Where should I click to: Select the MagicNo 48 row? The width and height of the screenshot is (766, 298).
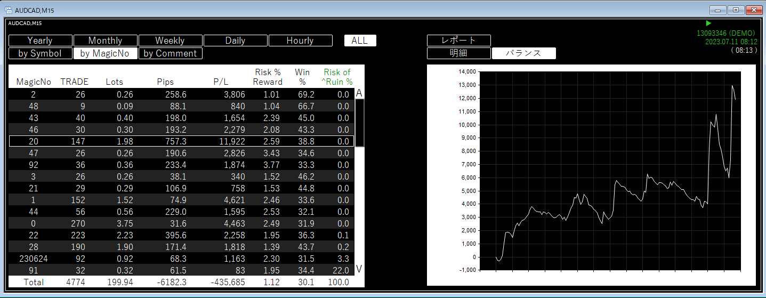tap(181, 106)
